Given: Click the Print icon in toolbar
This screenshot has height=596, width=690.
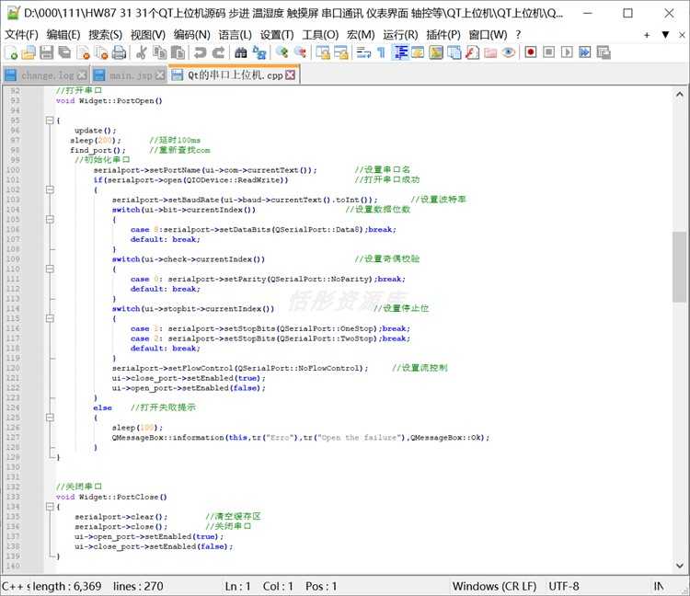Looking at the screenshot, I should (119, 52).
